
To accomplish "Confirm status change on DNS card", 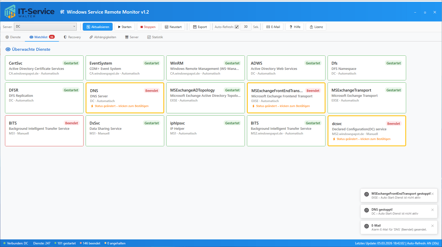I will pyautogui.click(x=121, y=106).
